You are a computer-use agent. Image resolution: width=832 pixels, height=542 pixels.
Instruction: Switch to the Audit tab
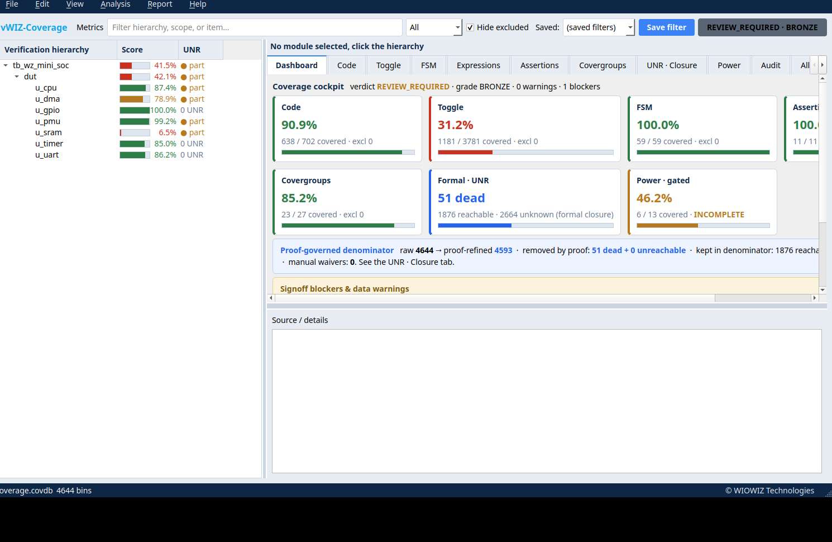point(771,65)
